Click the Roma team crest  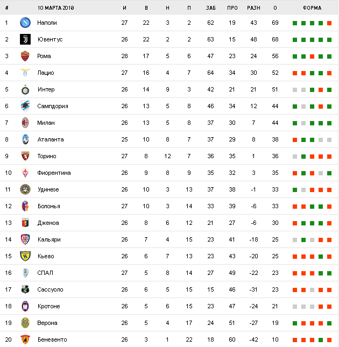(x=25, y=56)
